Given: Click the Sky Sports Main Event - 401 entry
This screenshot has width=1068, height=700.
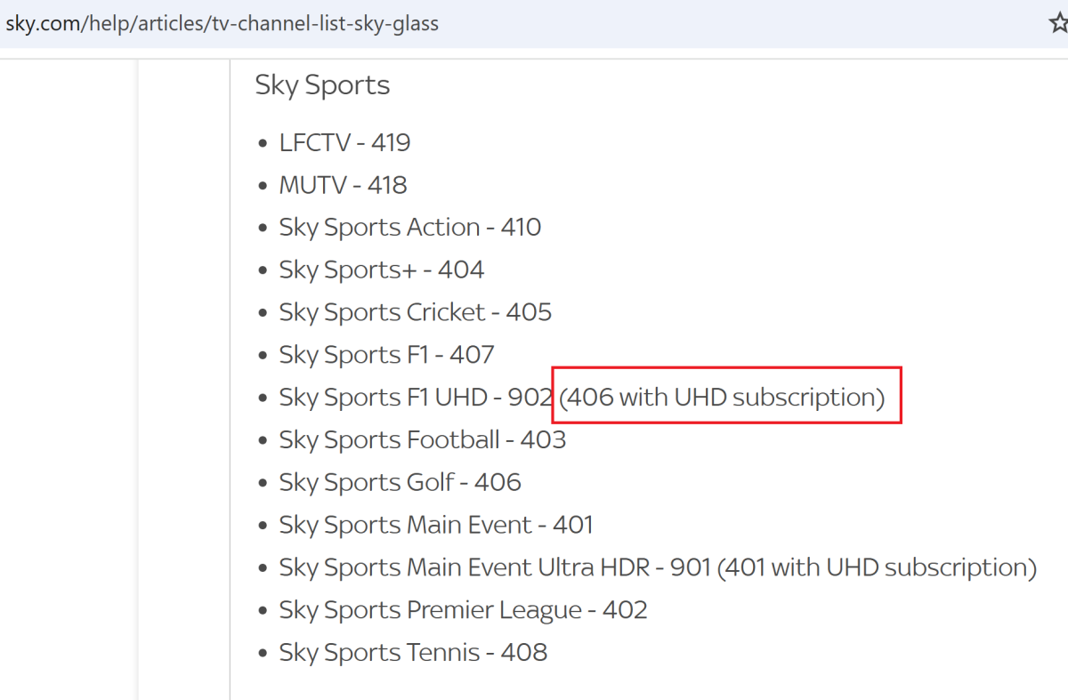Looking at the screenshot, I should click(435, 525).
